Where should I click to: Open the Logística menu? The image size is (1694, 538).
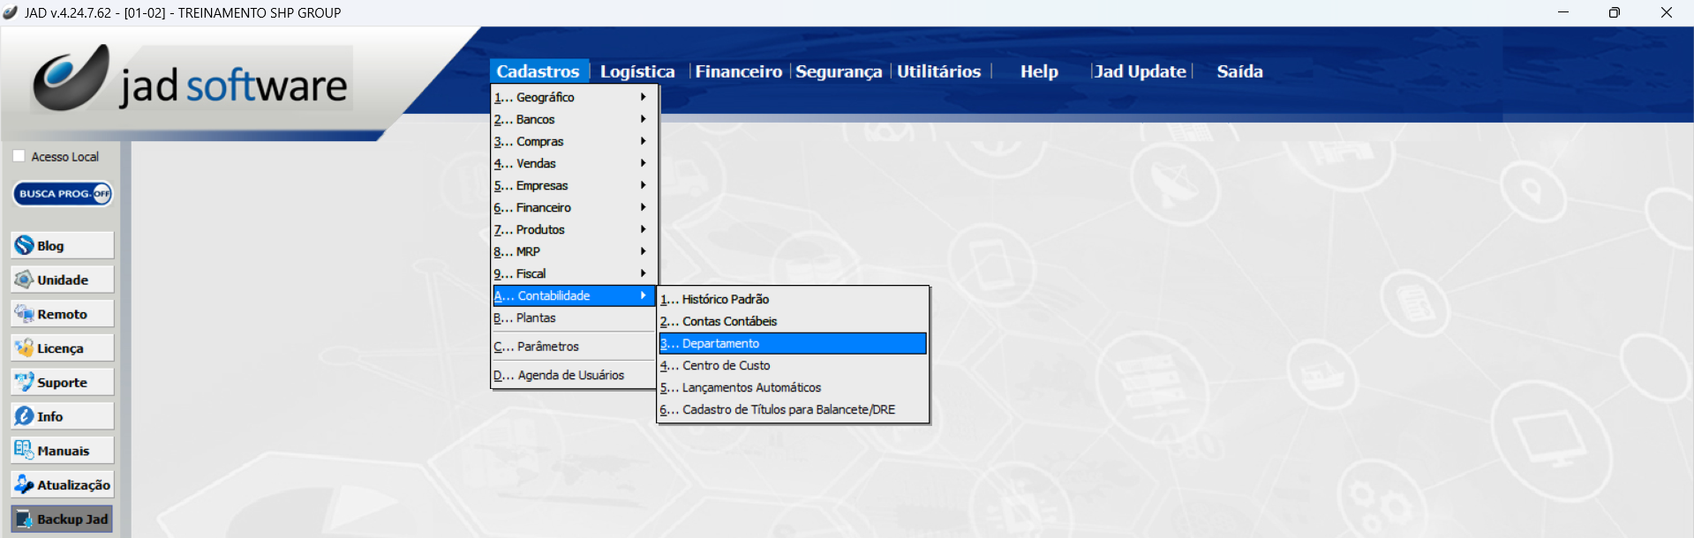[636, 71]
